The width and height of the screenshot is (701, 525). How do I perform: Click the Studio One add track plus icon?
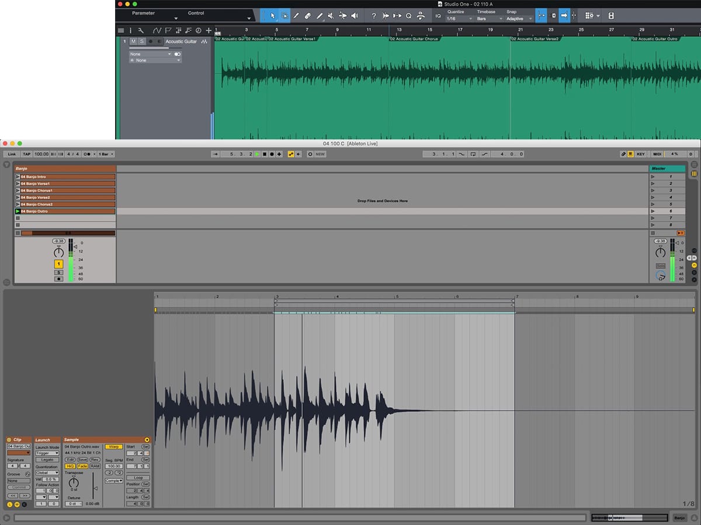pyautogui.click(x=209, y=30)
